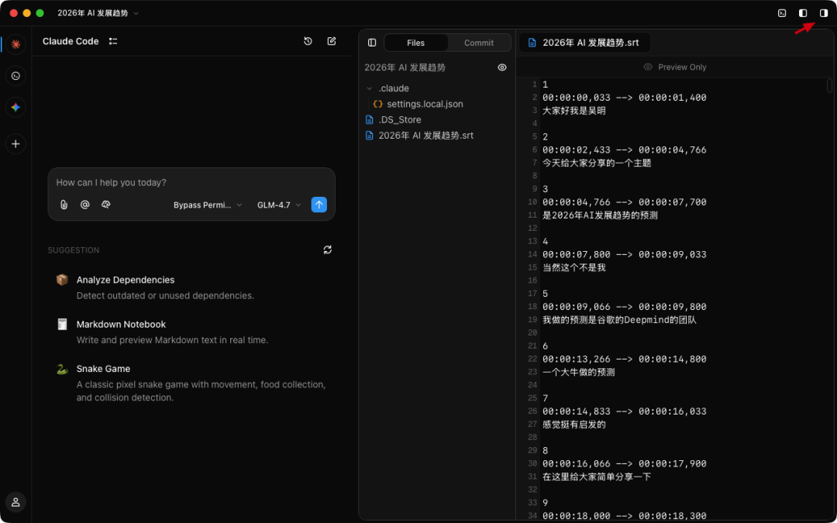Click the settings.local.json braces icon

[378, 104]
